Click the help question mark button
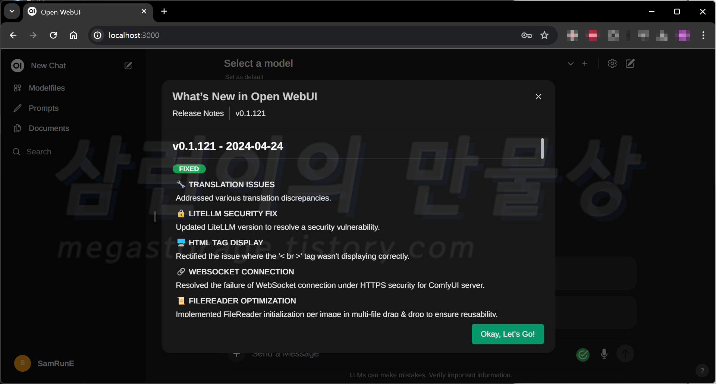716x384 pixels. (x=702, y=371)
